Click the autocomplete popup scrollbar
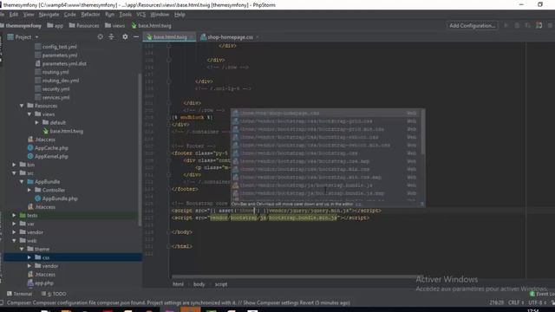This screenshot has width=555, height=312. (422, 133)
